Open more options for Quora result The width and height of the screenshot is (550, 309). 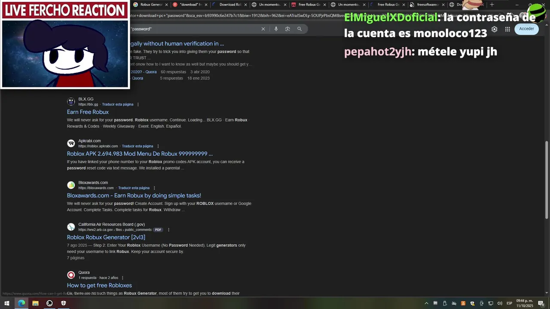pos(122,278)
